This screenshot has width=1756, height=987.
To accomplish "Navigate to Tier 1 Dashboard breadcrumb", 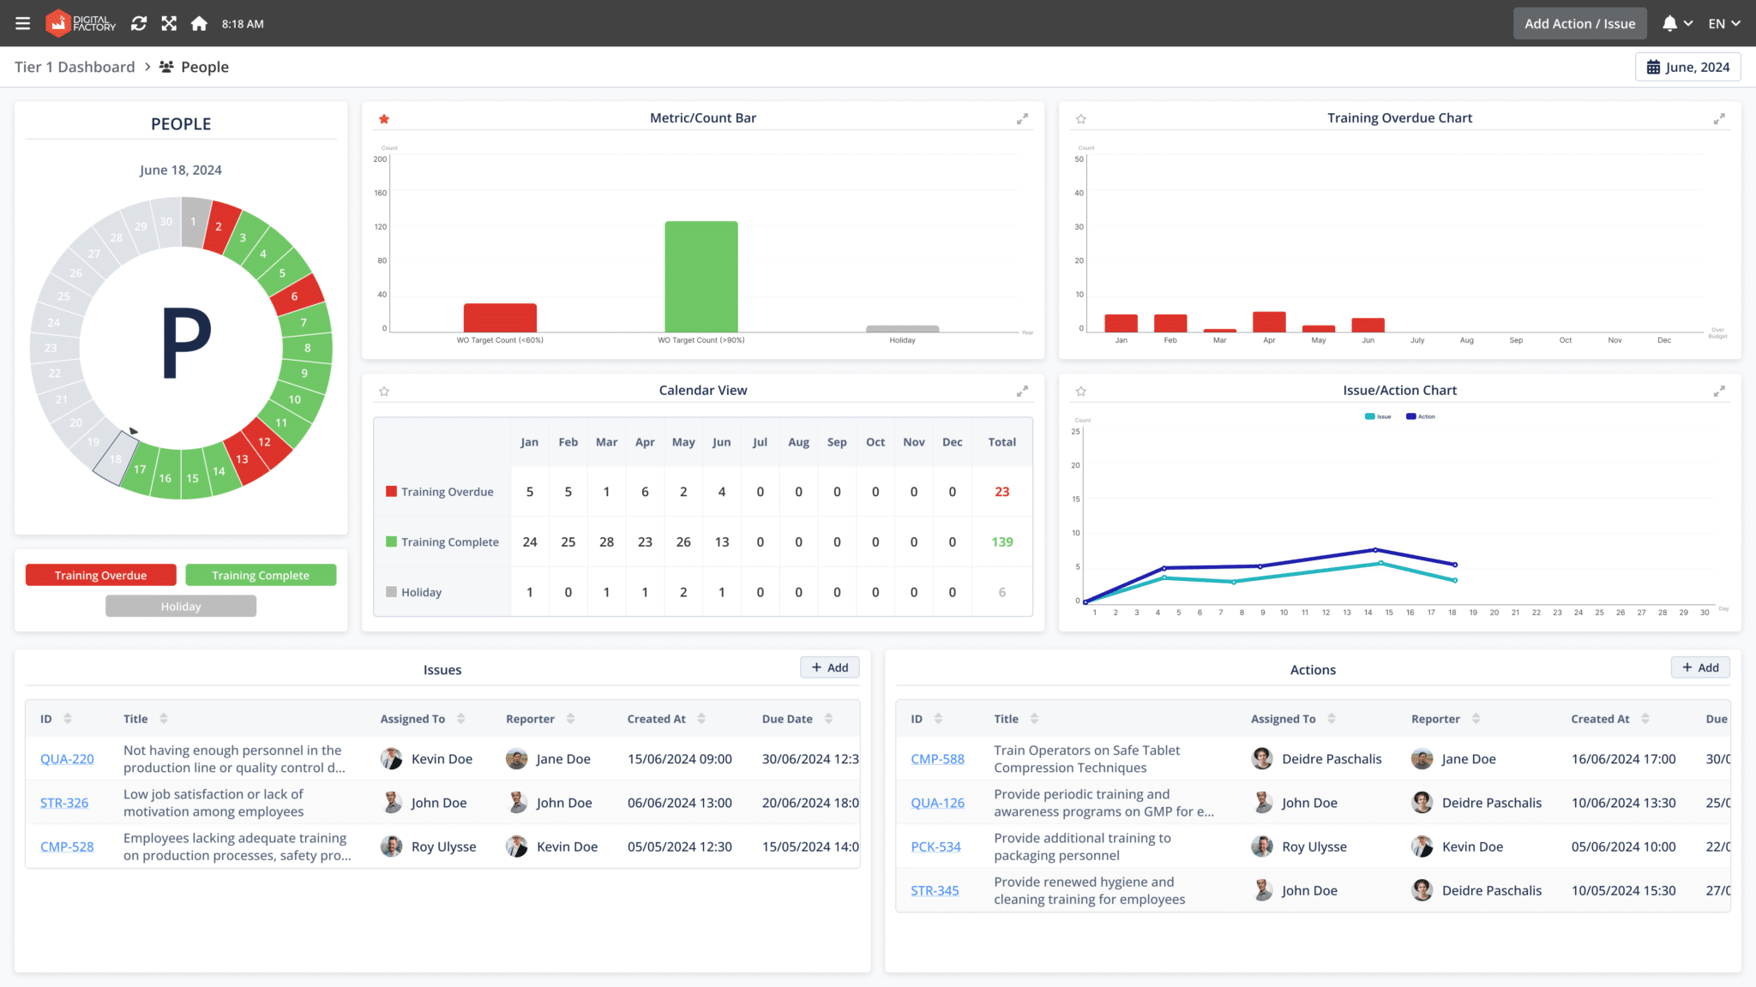I will click(x=75, y=66).
